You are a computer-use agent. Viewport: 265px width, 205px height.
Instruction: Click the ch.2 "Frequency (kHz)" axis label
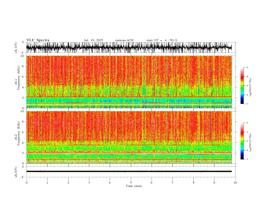pos(19,133)
